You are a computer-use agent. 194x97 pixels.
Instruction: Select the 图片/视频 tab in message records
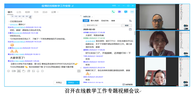(x=95, y=21)
